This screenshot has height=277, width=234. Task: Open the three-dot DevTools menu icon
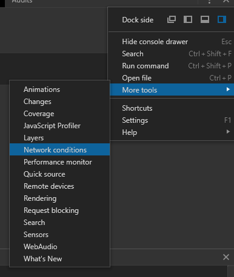(209, 2)
